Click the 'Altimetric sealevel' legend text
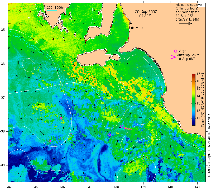Image resolution: width=211 pixels, height=190 pixels. (x=189, y=5)
